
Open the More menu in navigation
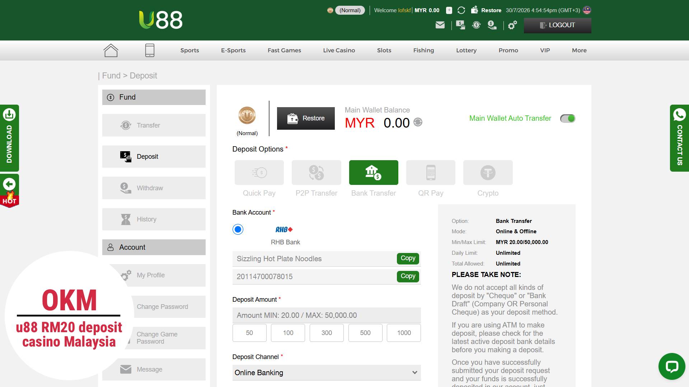(579, 51)
